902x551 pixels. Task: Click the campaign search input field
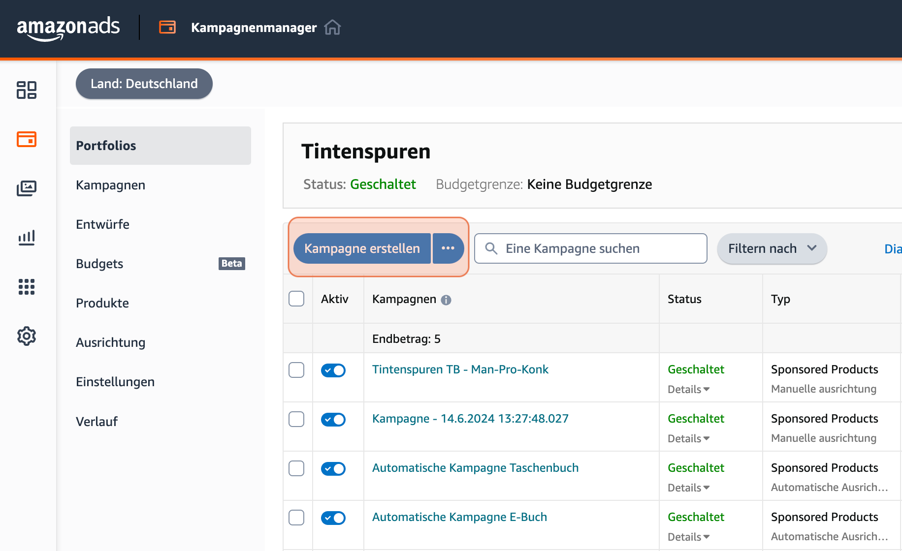tap(590, 248)
